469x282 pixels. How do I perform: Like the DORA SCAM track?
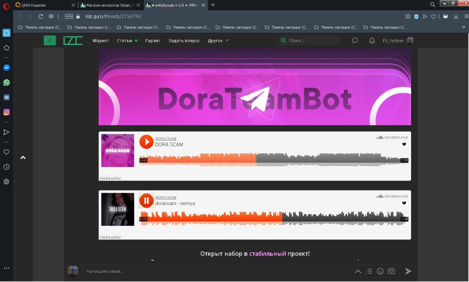tap(404, 144)
